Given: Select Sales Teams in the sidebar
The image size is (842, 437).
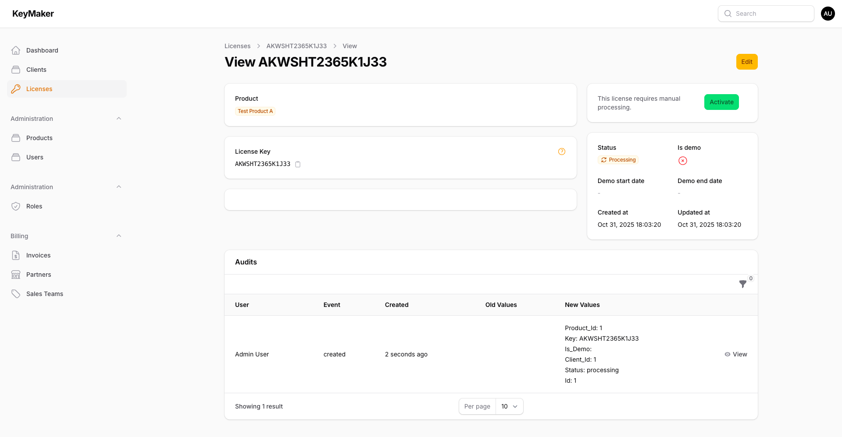Looking at the screenshot, I should click(44, 293).
